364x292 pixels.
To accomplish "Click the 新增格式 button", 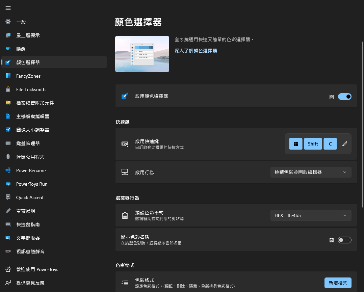I will [338, 283].
